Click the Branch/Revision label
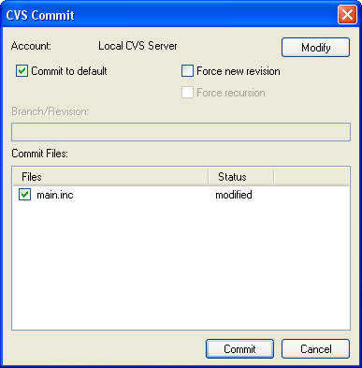This screenshot has width=362, height=368. 51,111
